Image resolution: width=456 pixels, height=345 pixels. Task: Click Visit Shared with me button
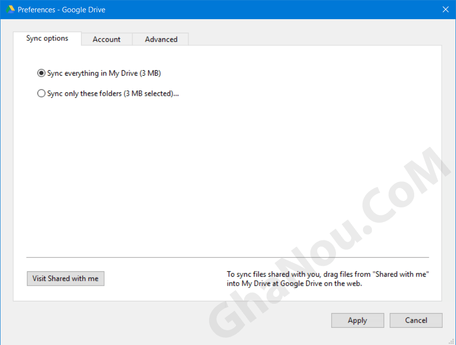click(x=65, y=279)
